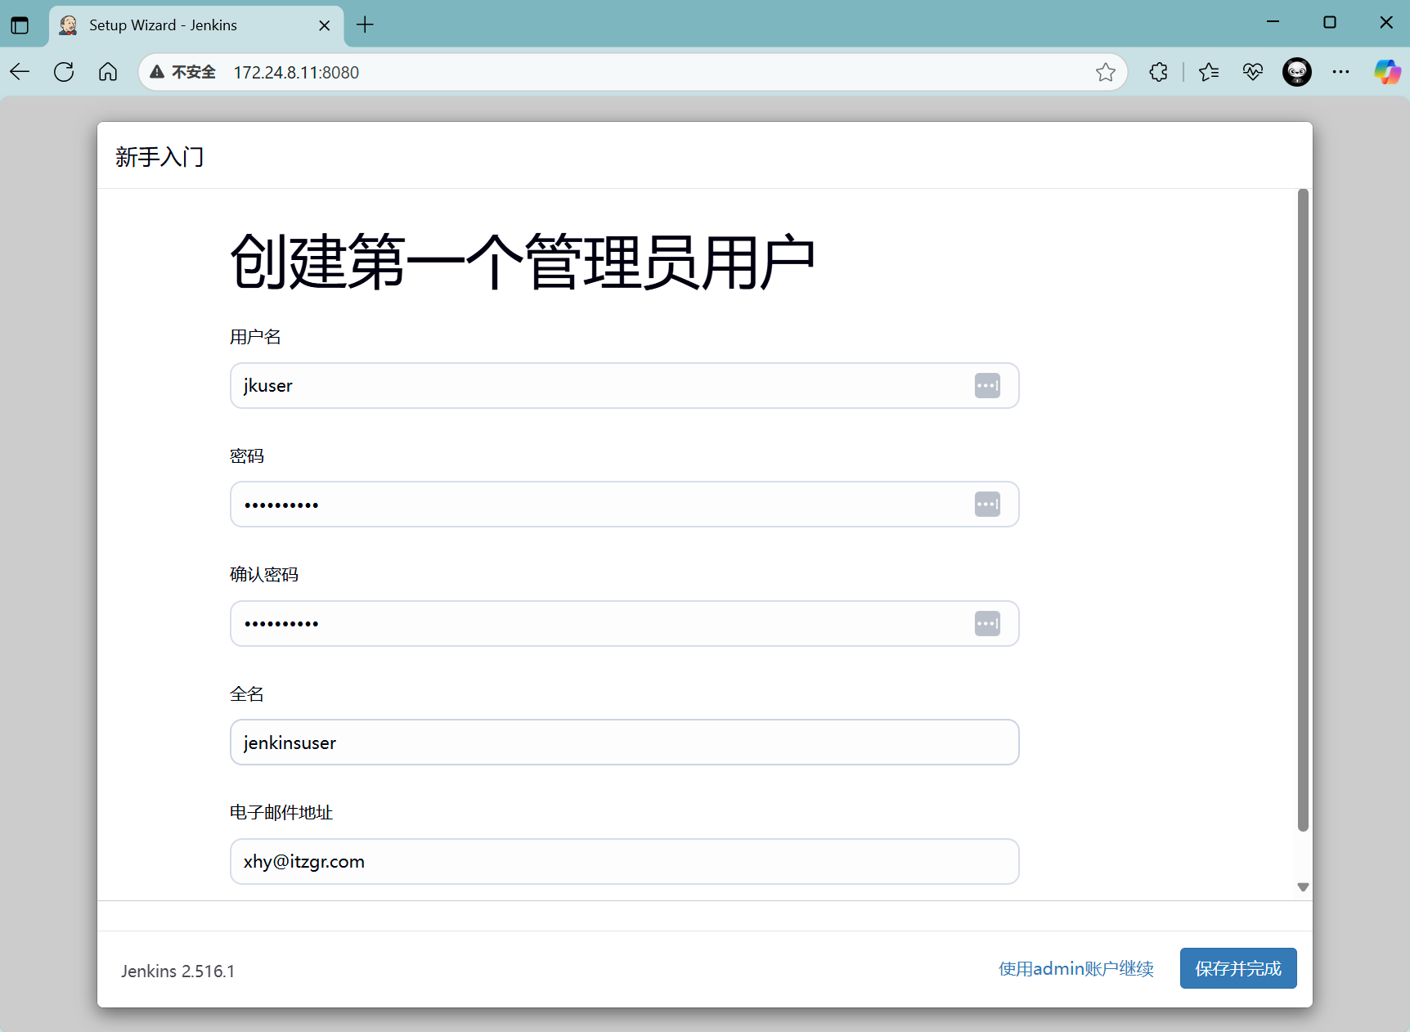
Task: Open browser essentials heartbeat icon
Action: point(1252,72)
